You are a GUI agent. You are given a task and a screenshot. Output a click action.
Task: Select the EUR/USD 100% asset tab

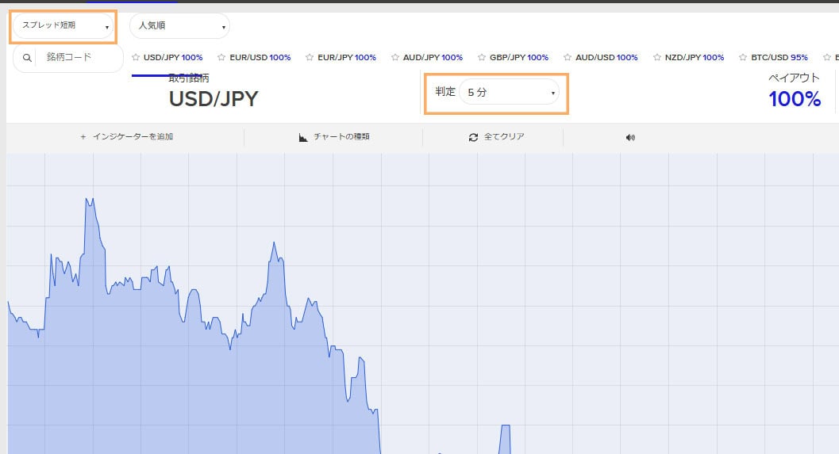(260, 57)
